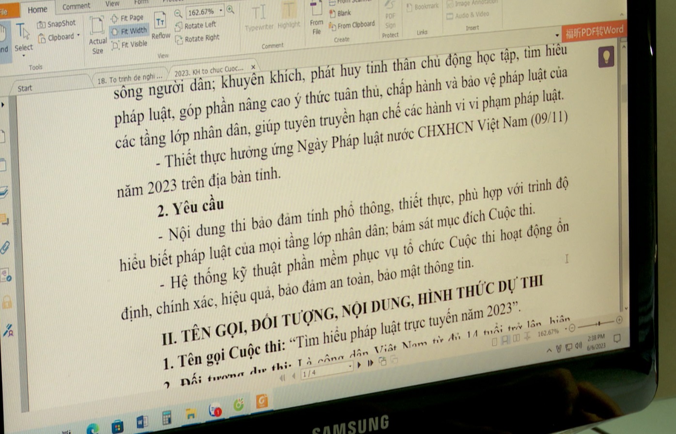Viewport: 676px width, 434px height.
Task: Open the Home ribbon tab
Action: click(x=37, y=10)
